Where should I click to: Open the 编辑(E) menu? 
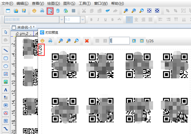(x=23, y=3)
